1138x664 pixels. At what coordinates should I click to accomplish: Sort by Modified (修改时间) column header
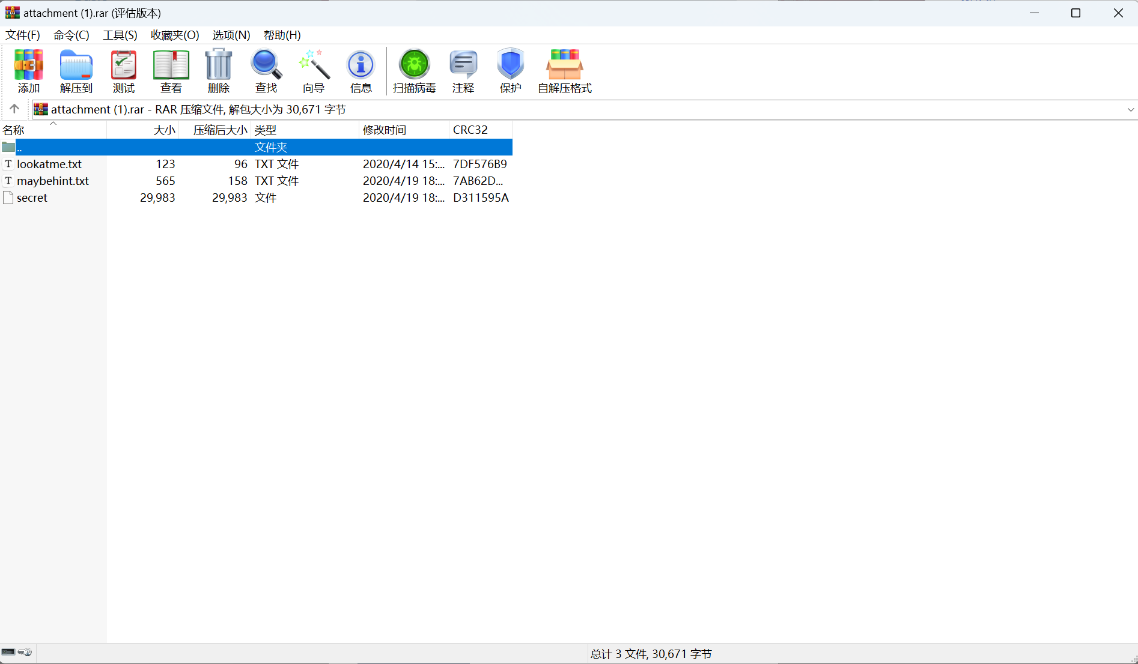coord(404,130)
